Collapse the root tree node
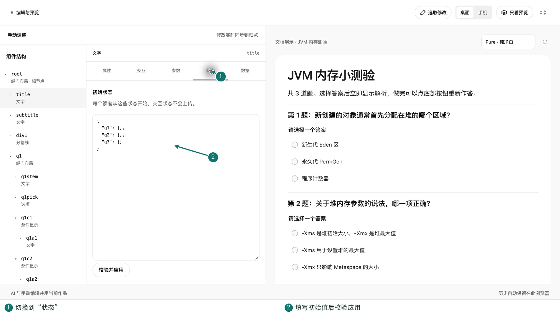Viewport: 560px width, 317px height. coord(6,74)
